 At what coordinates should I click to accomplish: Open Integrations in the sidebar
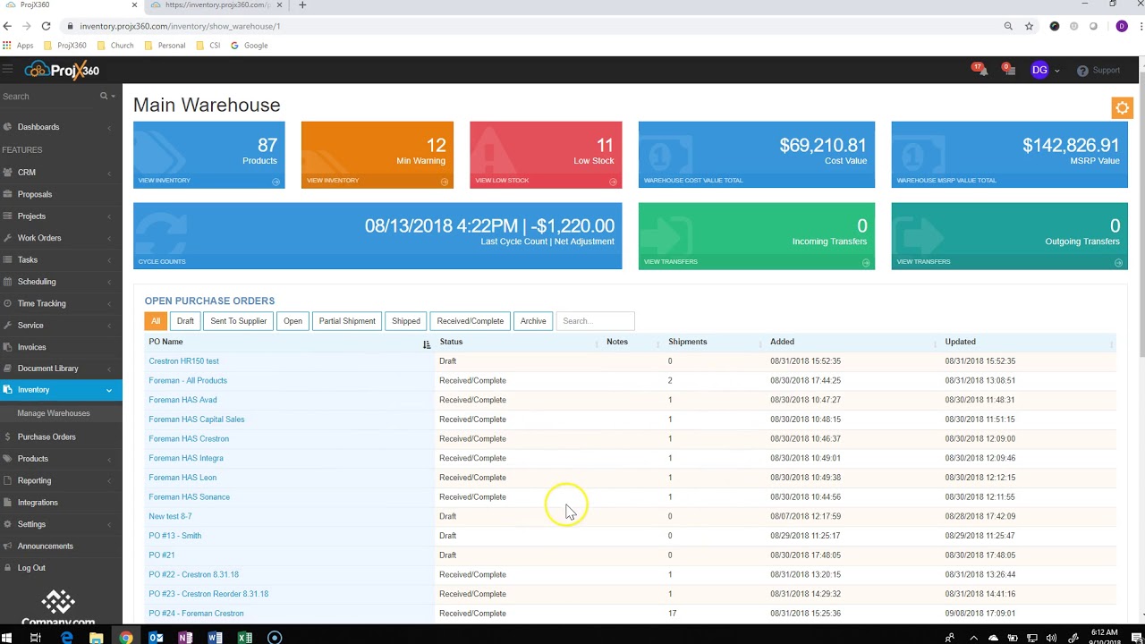[38, 503]
